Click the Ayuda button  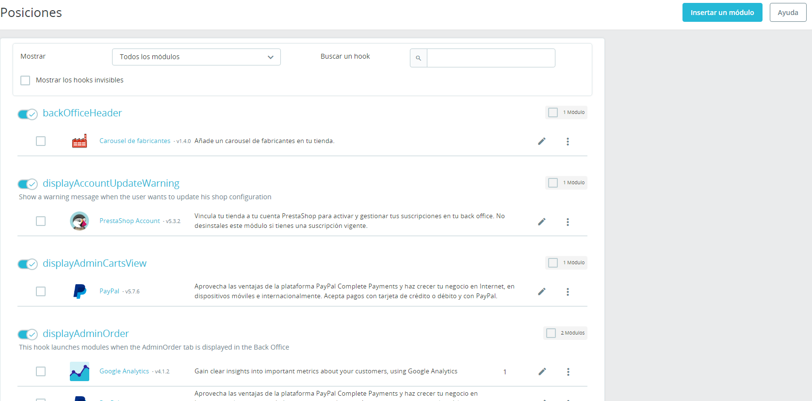[x=788, y=13]
